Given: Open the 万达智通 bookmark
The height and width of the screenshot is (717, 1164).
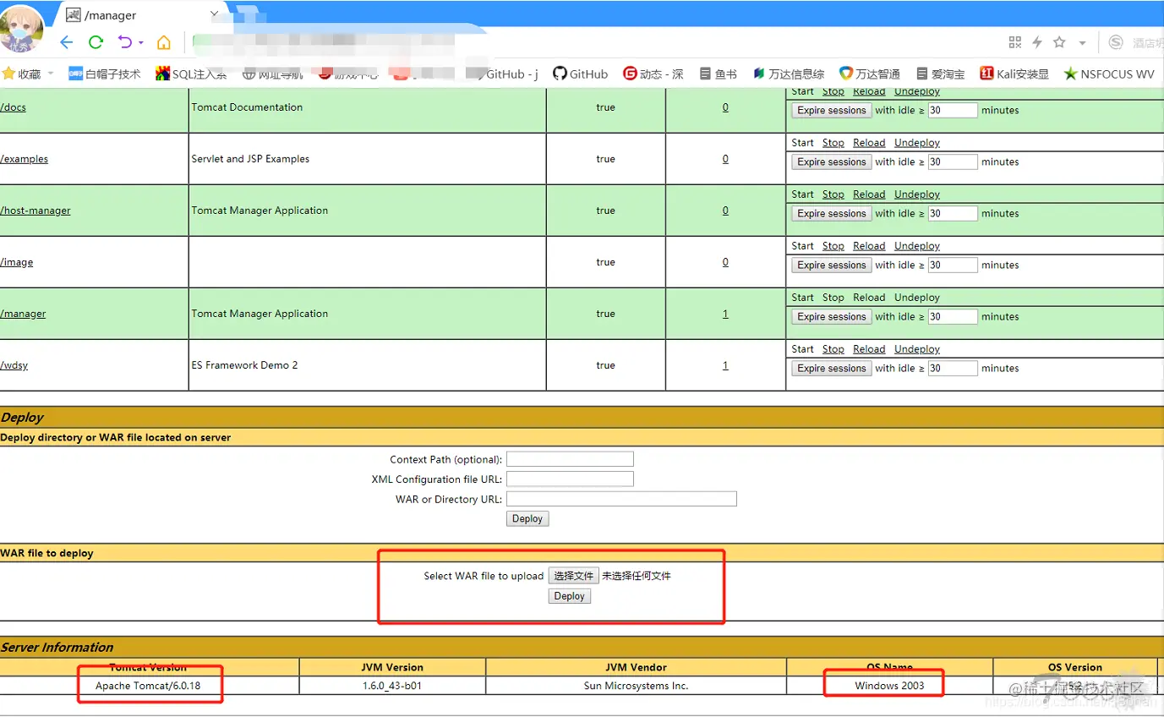Looking at the screenshot, I should pyautogui.click(x=869, y=74).
